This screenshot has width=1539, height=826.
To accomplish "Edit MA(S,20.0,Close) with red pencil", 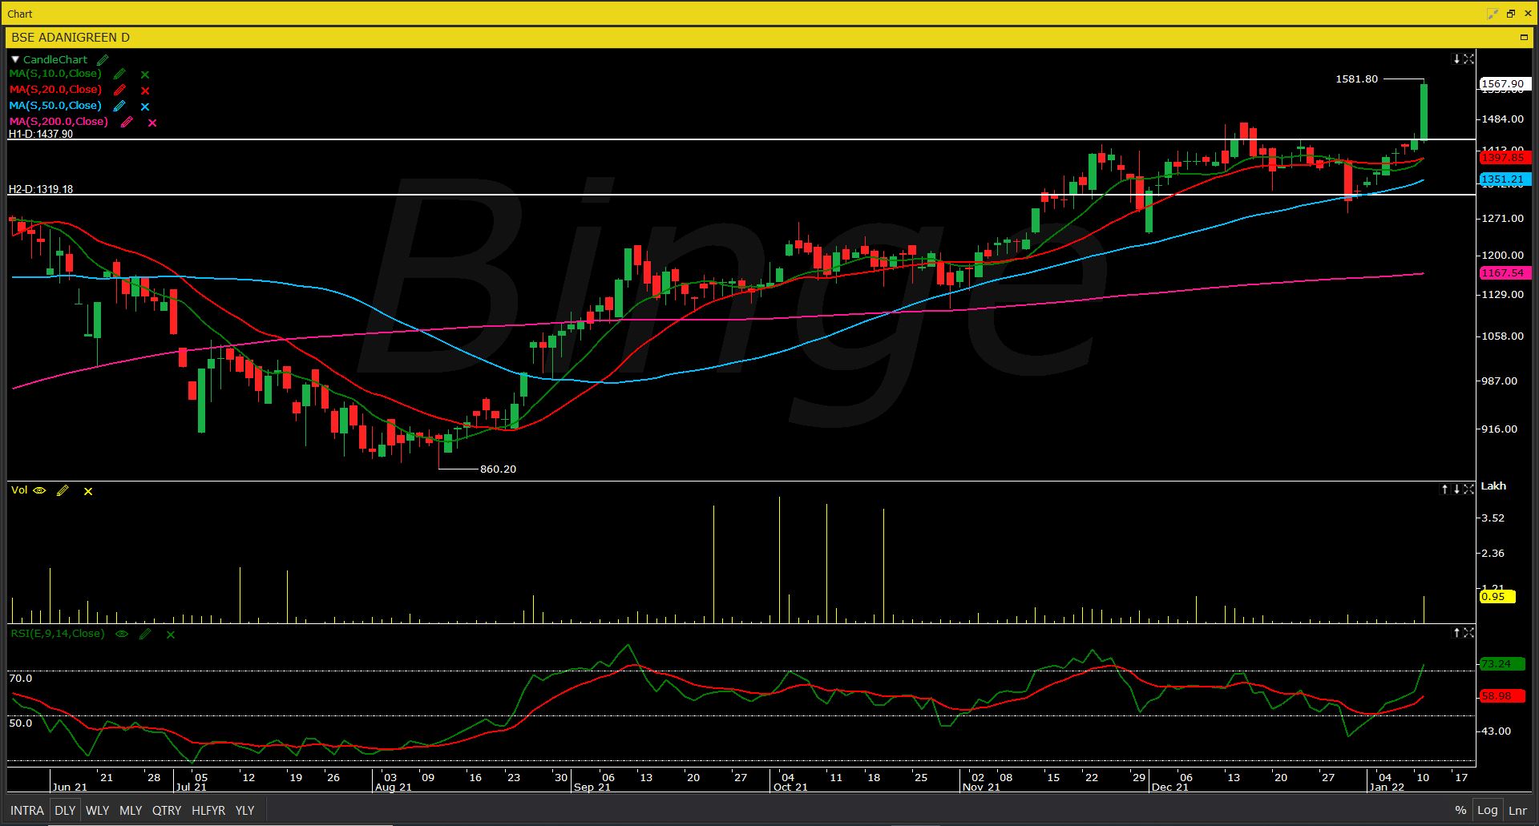I will 119,90.
